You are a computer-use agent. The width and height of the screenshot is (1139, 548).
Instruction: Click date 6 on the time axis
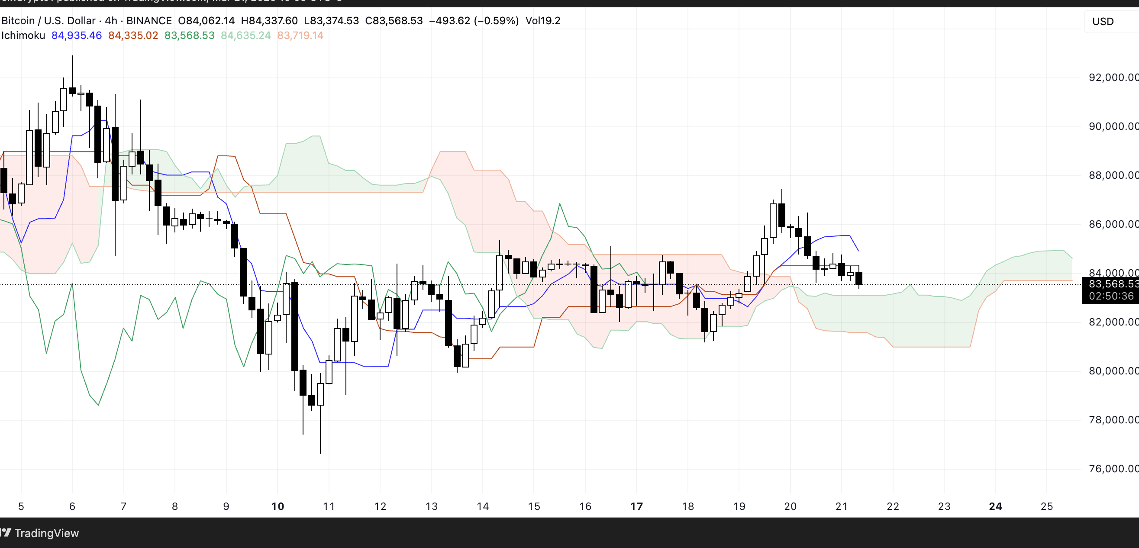(72, 506)
